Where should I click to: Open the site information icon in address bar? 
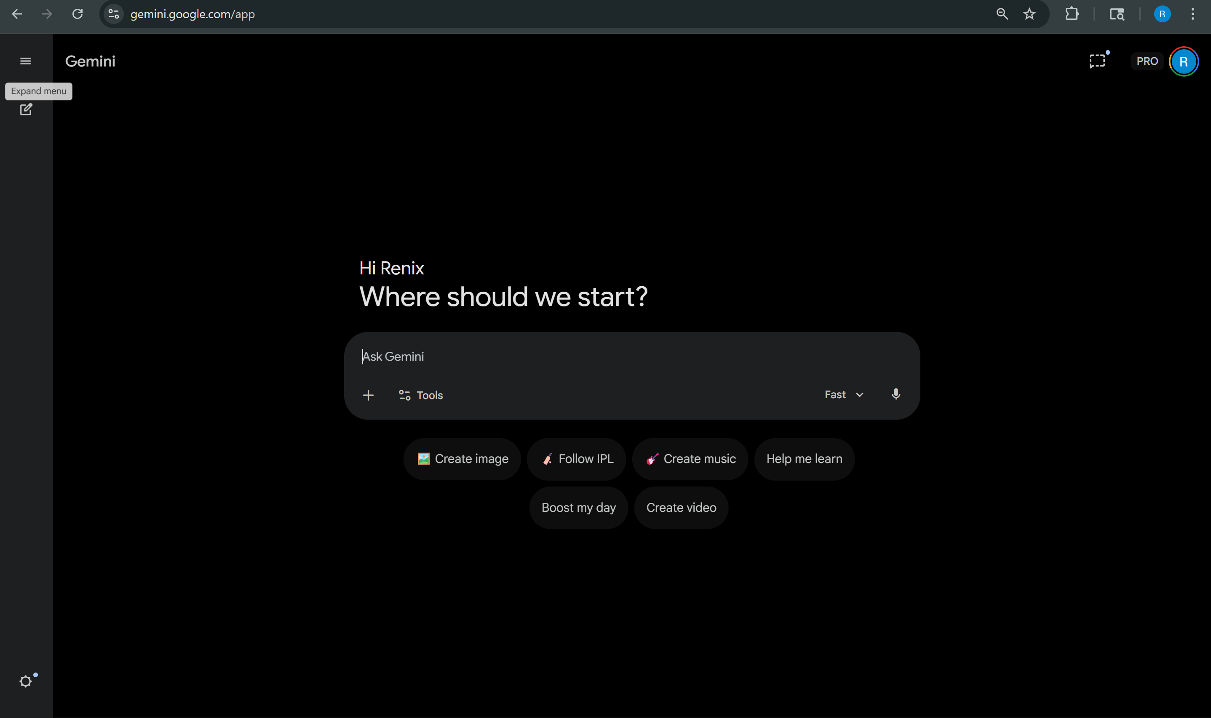(x=113, y=14)
